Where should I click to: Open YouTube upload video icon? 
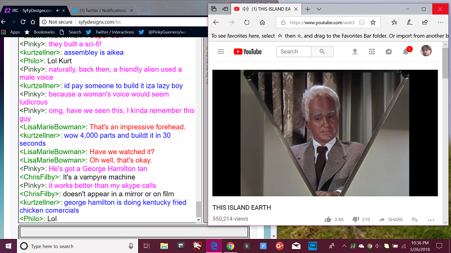tap(355, 52)
